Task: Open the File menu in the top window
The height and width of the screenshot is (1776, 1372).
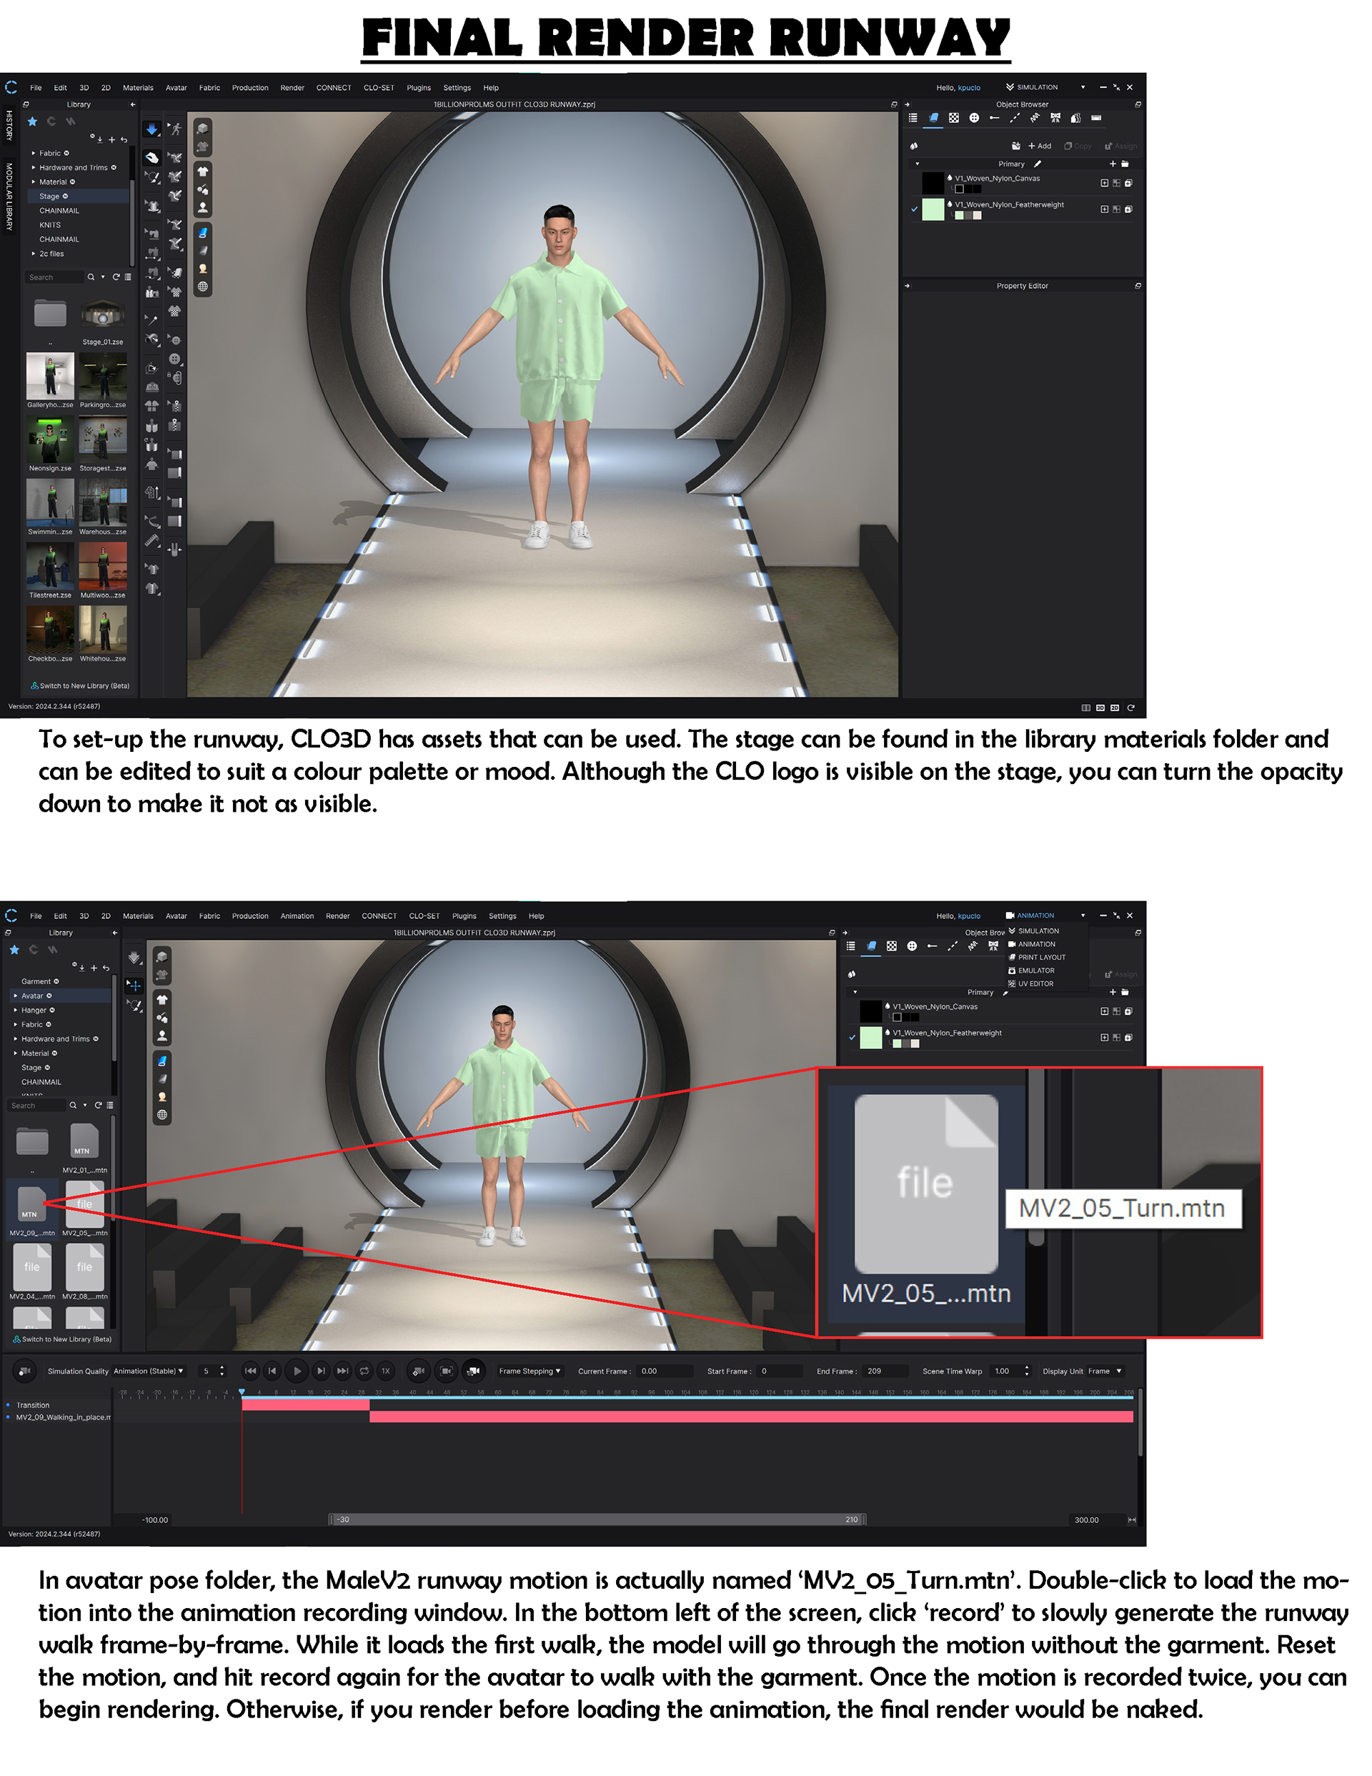Action: 36,88
